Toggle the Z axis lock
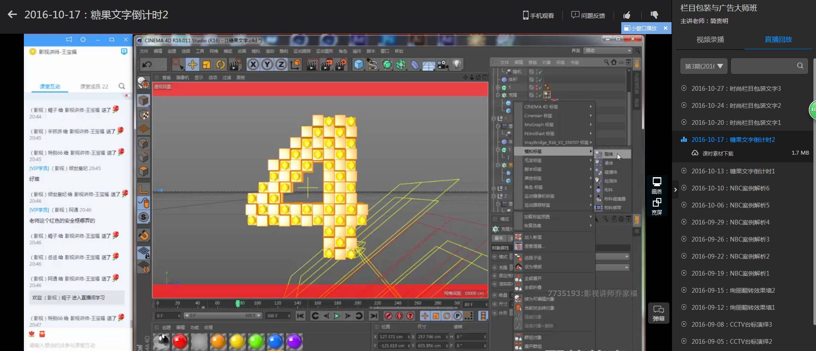 tap(281, 65)
